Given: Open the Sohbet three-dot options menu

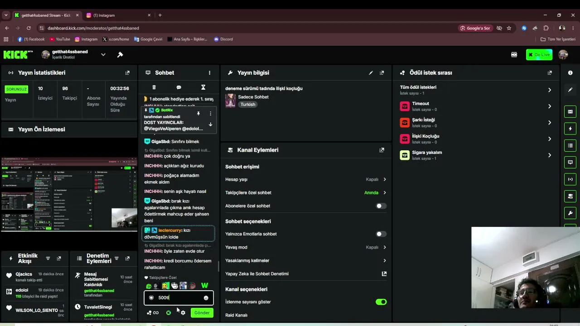Looking at the screenshot, I should pyautogui.click(x=209, y=72).
